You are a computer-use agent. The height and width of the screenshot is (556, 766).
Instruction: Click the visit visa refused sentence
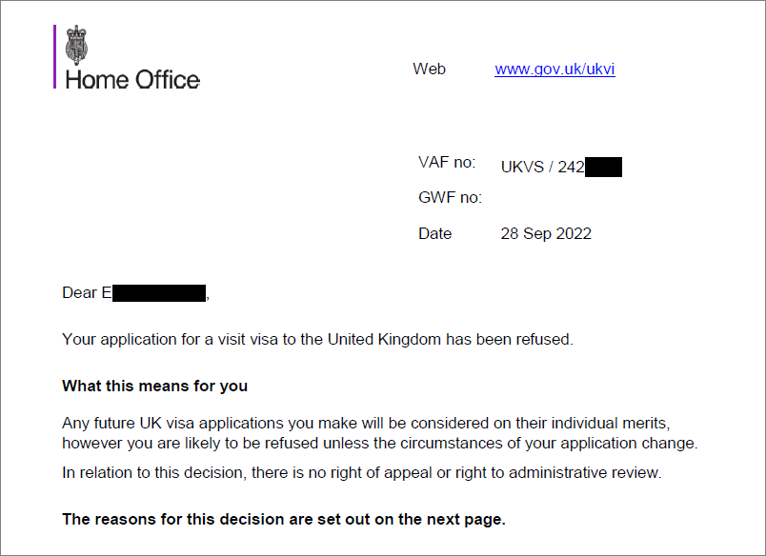pos(317,339)
